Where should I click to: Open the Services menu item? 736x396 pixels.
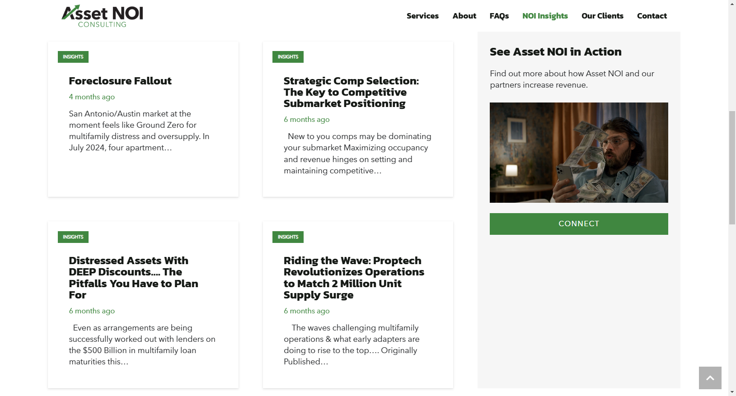point(422,16)
